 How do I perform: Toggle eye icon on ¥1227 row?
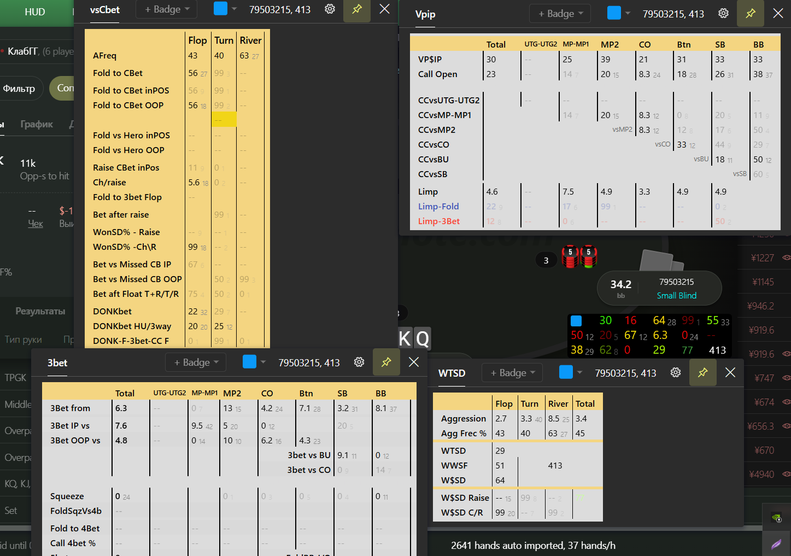click(786, 257)
